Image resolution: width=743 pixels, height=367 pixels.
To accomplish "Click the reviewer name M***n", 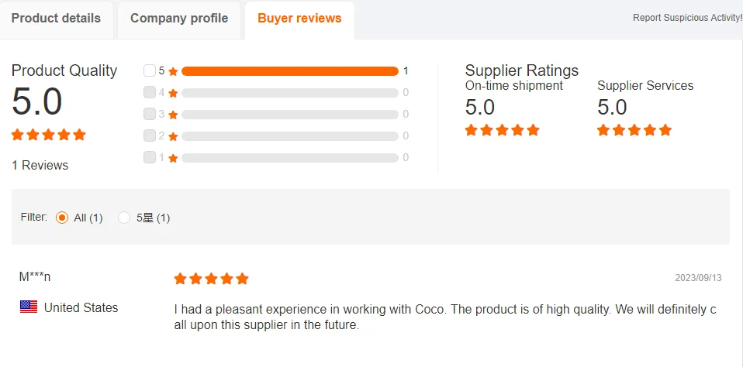I will (x=35, y=276).
